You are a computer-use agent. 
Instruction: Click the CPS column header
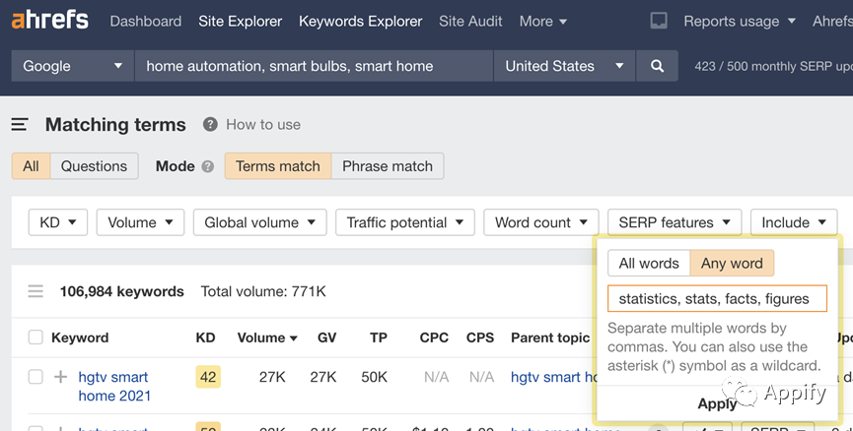pos(480,338)
